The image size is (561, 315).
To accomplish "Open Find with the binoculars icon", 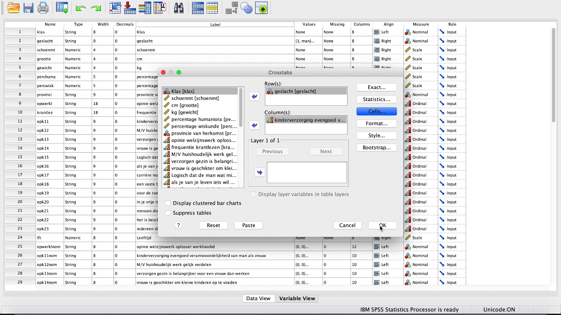I will point(179,8).
